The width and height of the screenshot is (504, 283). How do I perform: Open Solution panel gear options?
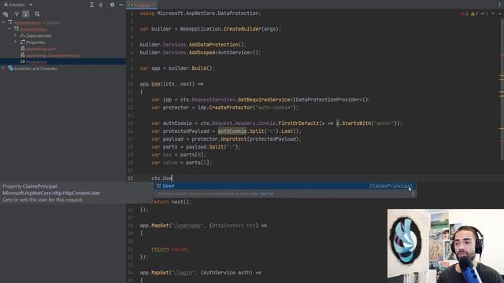pos(112,5)
